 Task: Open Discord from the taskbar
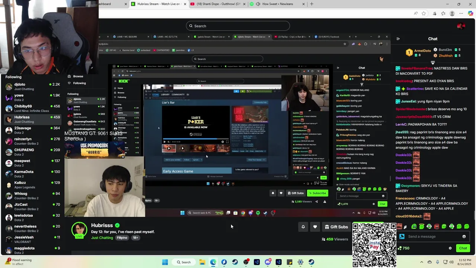268,262
